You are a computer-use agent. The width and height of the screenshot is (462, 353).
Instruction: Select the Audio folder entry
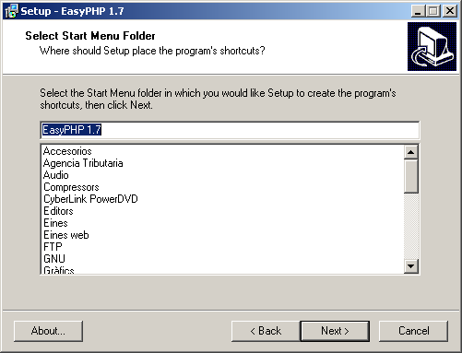[56, 175]
